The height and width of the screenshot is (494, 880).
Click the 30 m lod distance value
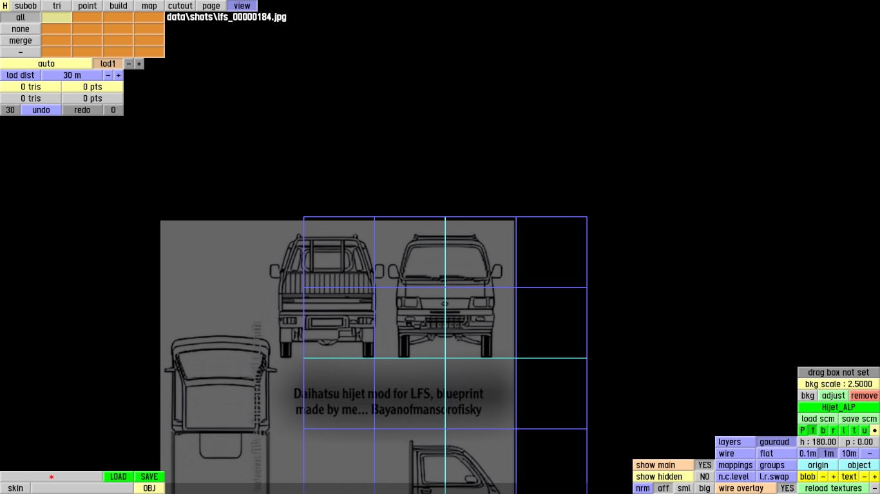(x=72, y=75)
